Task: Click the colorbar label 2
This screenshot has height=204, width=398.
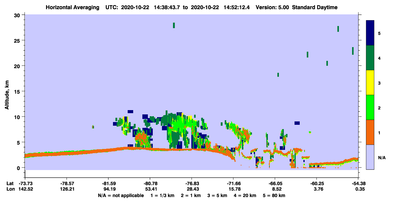Action: click(x=379, y=108)
